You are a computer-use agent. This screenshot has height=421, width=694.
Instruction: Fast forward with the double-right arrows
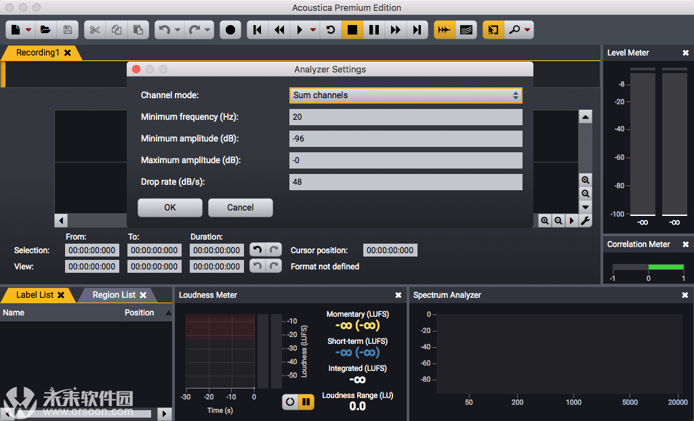click(396, 30)
